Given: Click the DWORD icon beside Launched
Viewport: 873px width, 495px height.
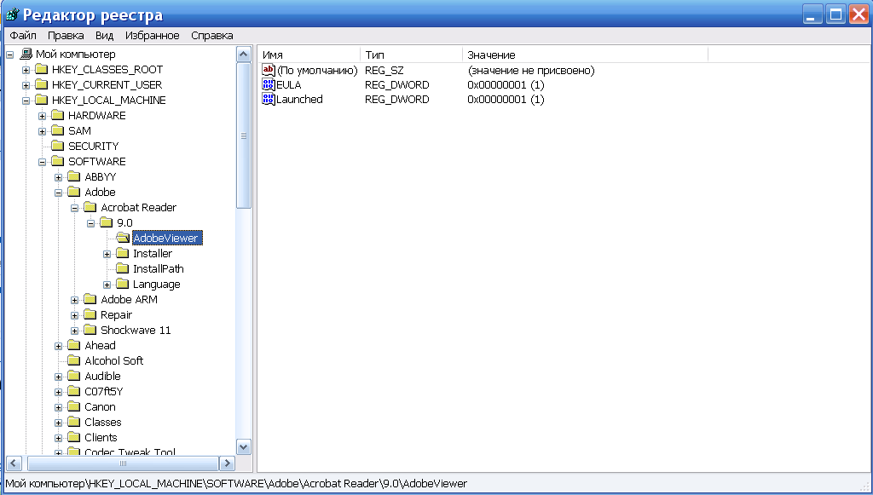Looking at the screenshot, I should pyautogui.click(x=269, y=99).
